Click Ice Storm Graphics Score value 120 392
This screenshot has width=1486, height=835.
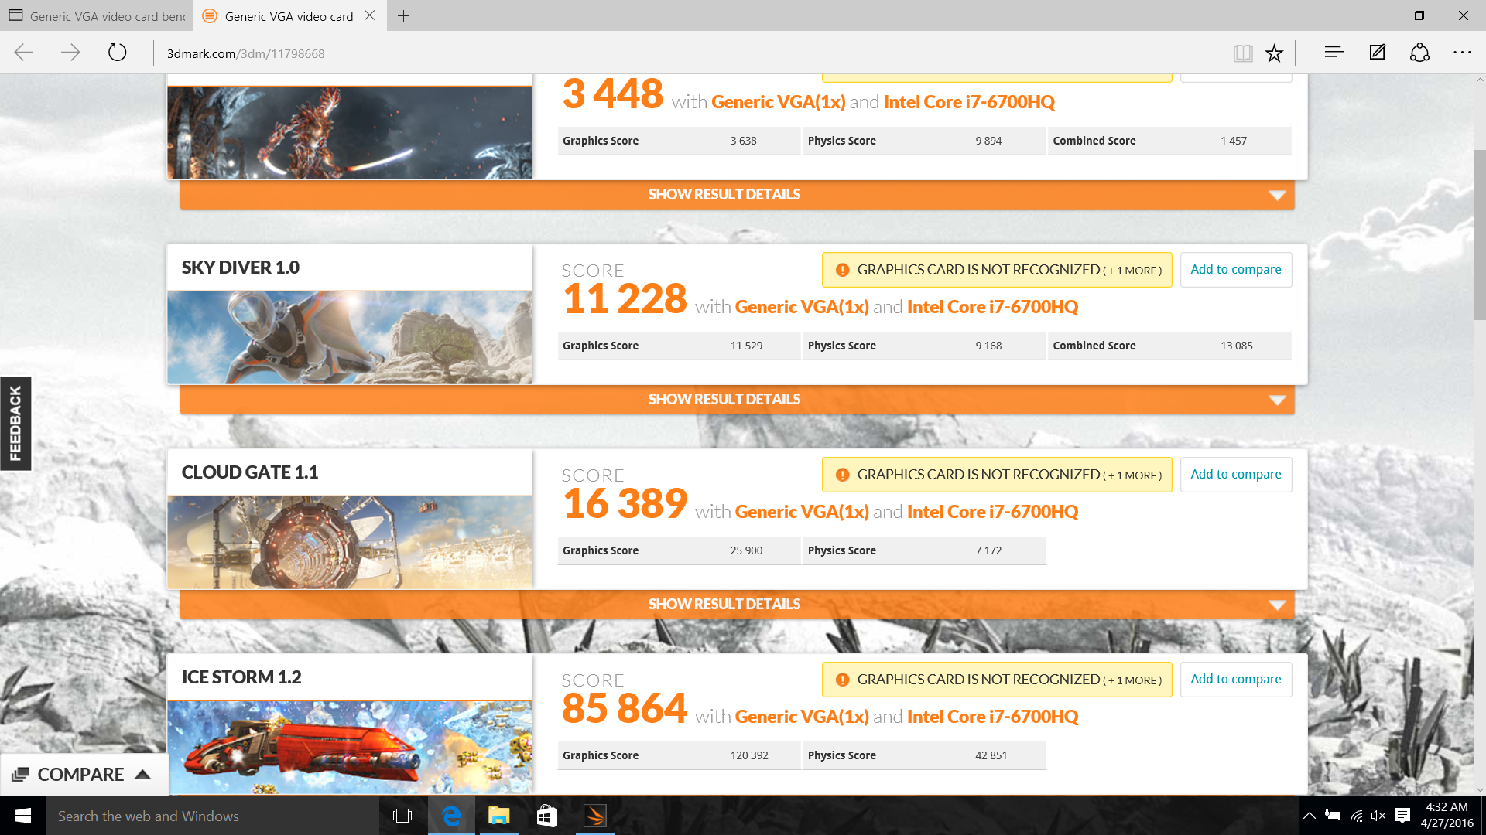[x=749, y=755]
